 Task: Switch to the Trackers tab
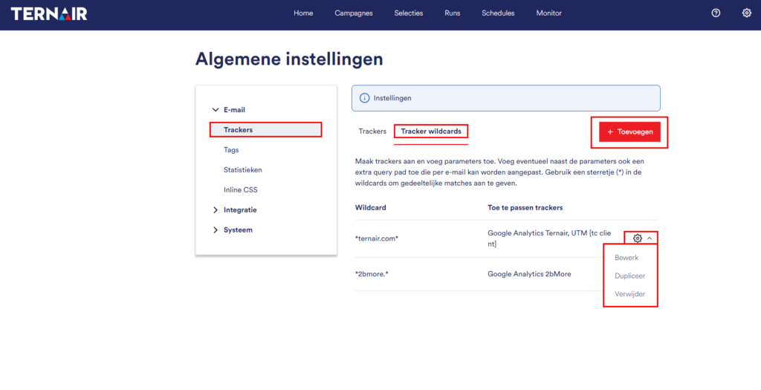[372, 131]
